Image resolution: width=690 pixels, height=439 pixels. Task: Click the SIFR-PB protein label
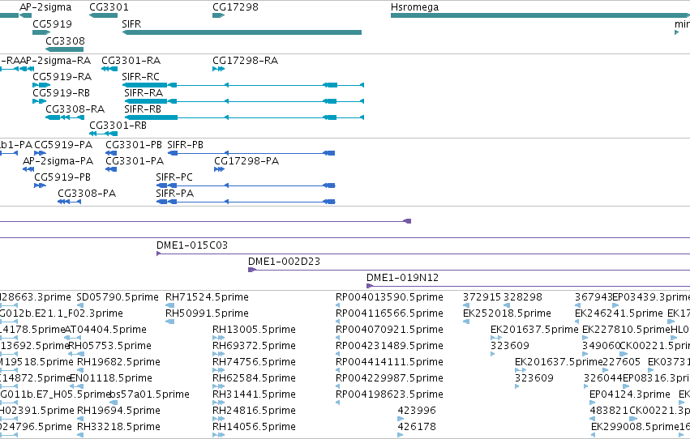point(185,145)
